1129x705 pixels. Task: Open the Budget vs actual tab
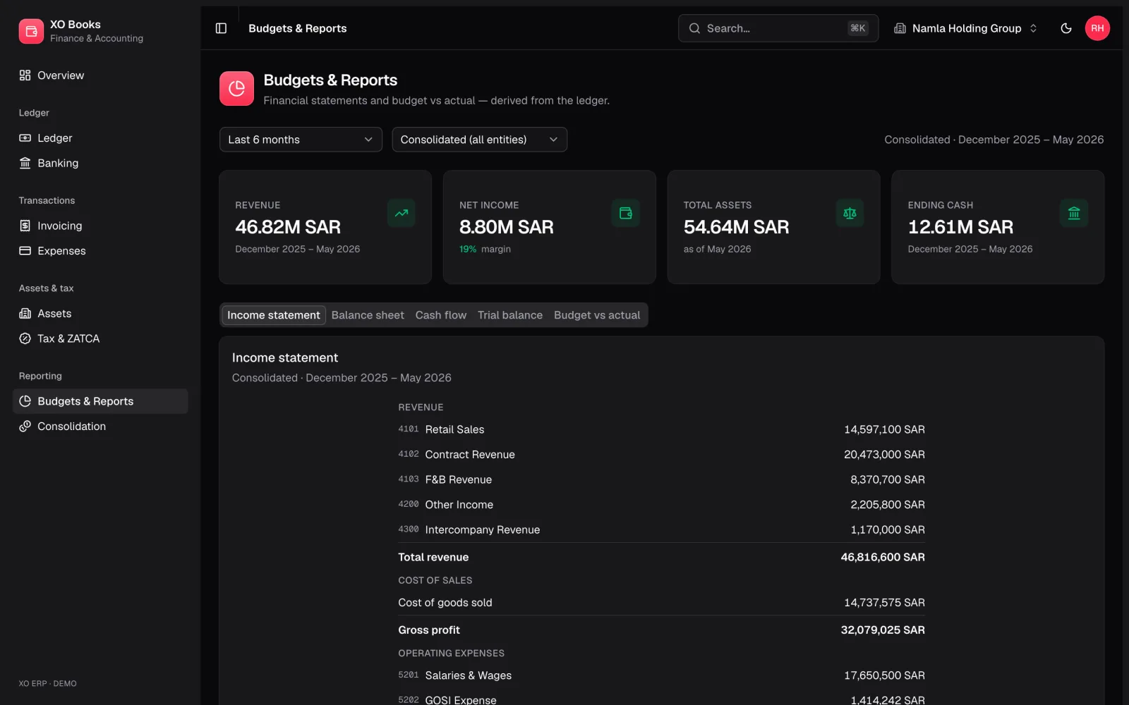tap(597, 315)
